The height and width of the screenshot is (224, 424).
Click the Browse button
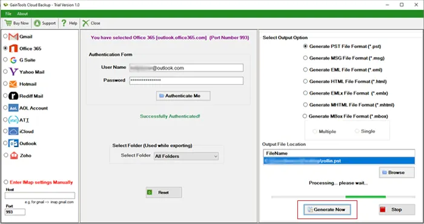397,173
